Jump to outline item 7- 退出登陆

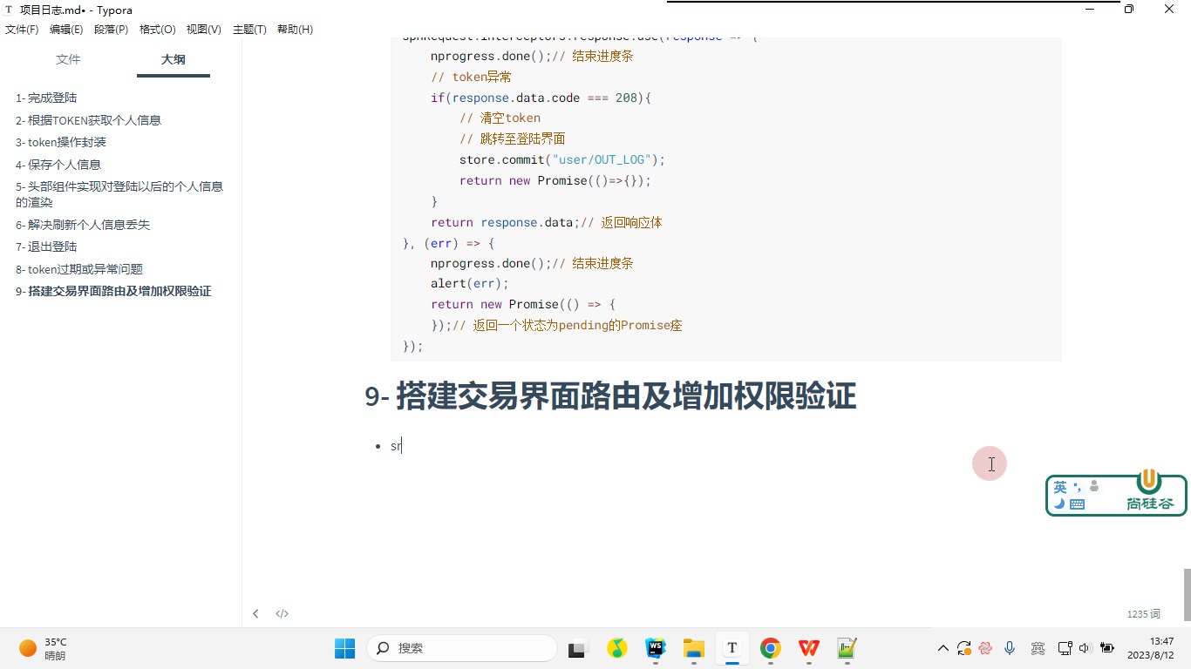pos(46,247)
